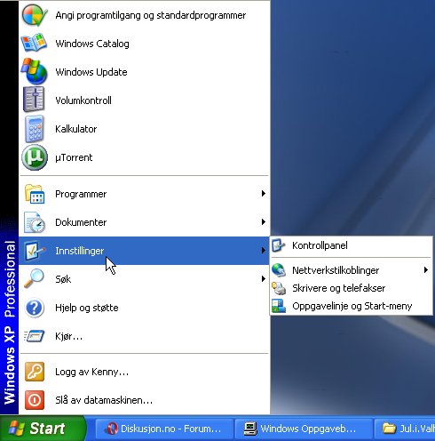Viewport: 435px width, 441px height.
Task: Start µTorrent from the menu
Action: click(144, 157)
